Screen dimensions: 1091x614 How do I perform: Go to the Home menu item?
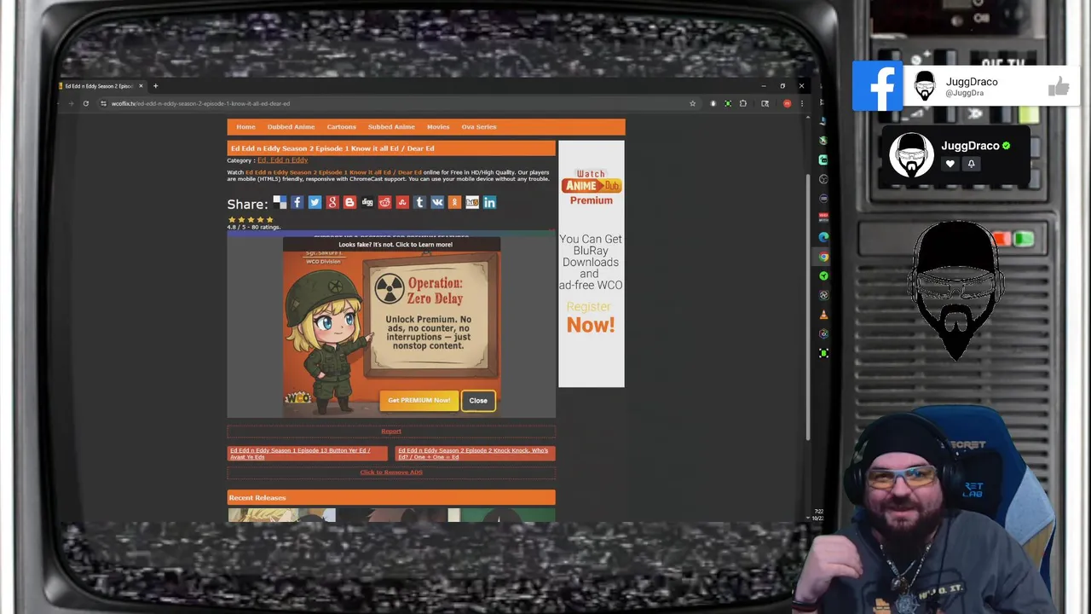click(245, 126)
